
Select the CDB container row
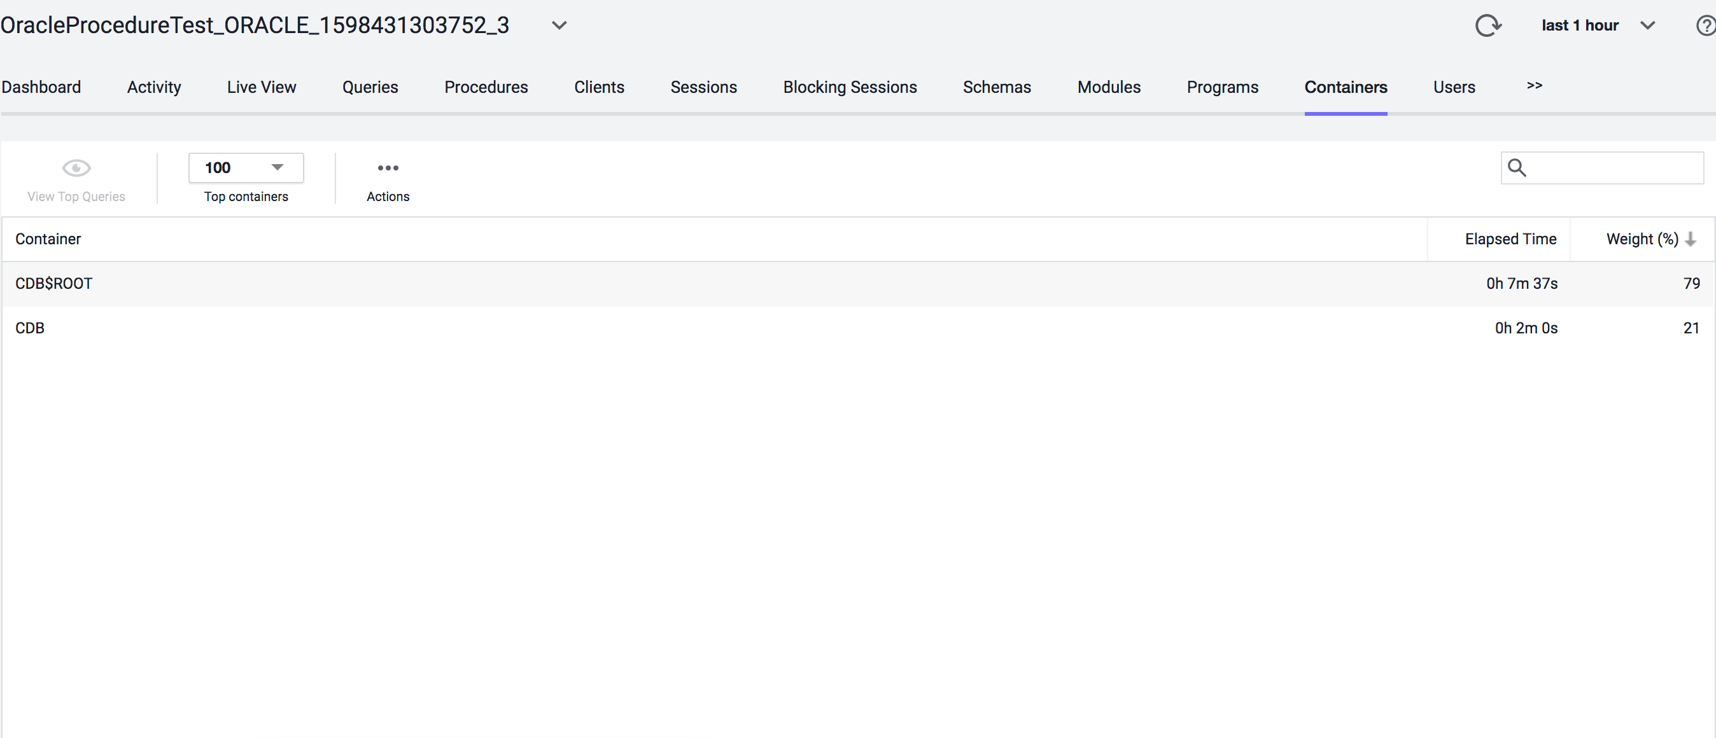pos(858,328)
